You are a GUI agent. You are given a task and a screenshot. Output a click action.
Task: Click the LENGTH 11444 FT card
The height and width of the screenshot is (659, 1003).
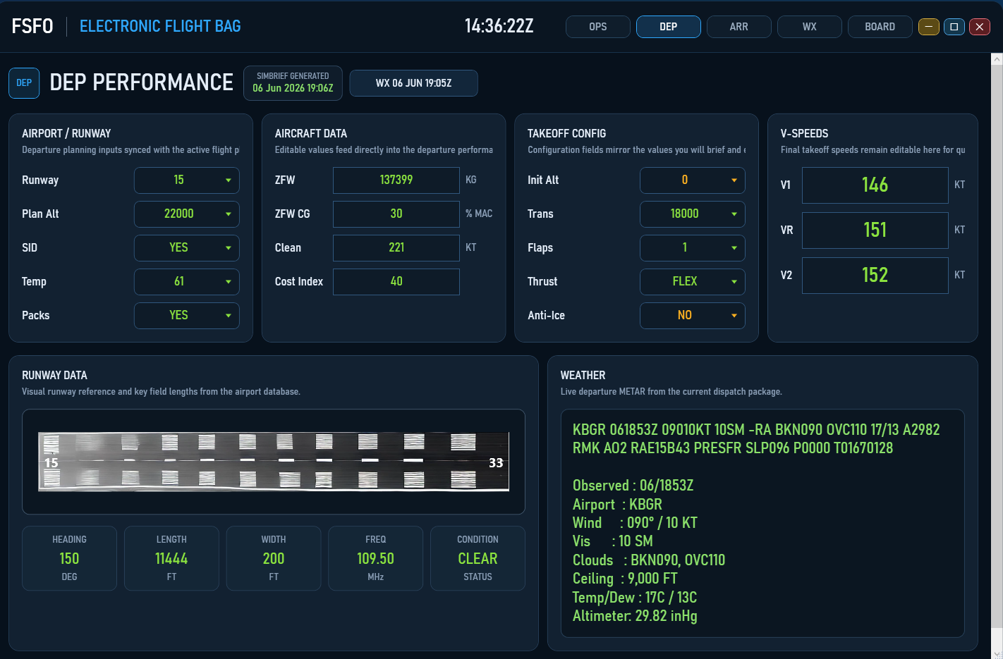click(171, 558)
